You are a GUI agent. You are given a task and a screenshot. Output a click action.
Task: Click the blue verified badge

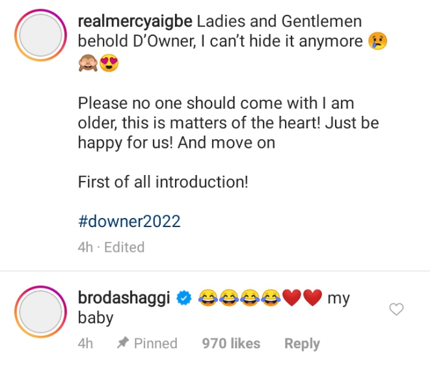[184, 299]
